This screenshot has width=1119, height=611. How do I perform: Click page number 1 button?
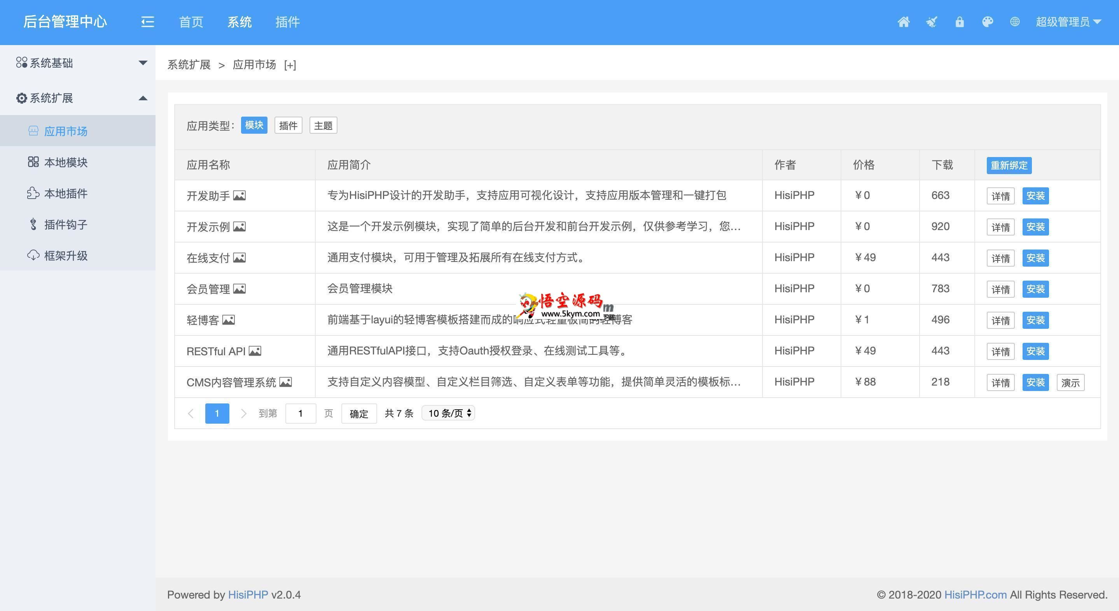217,414
